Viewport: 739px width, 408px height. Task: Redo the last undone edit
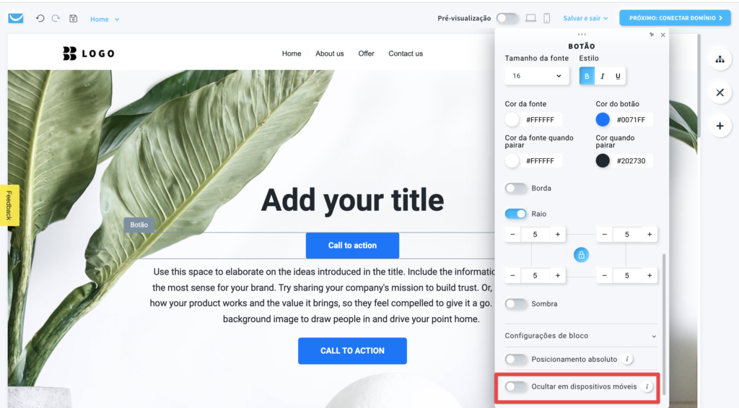click(x=56, y=18)
